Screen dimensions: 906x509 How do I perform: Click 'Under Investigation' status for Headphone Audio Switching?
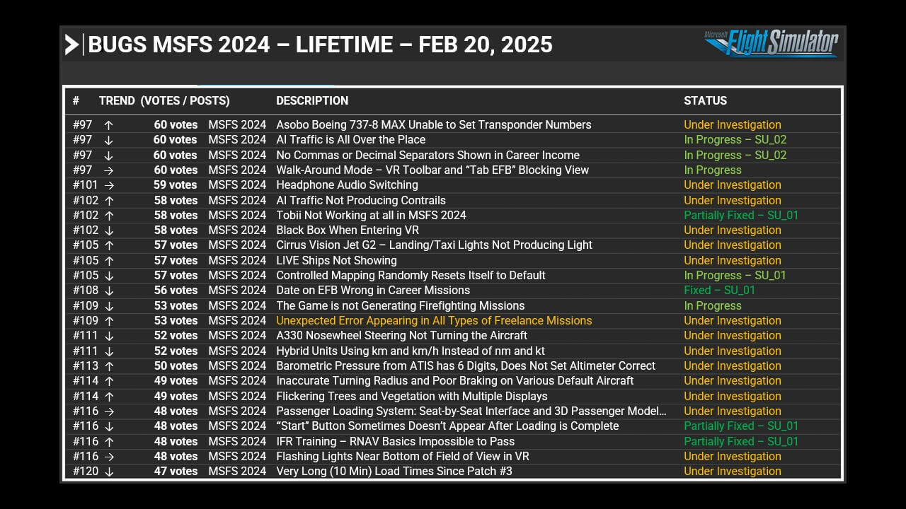point(733,185)
